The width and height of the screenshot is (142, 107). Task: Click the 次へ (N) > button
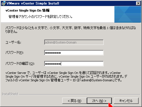(x=99, y=101)
